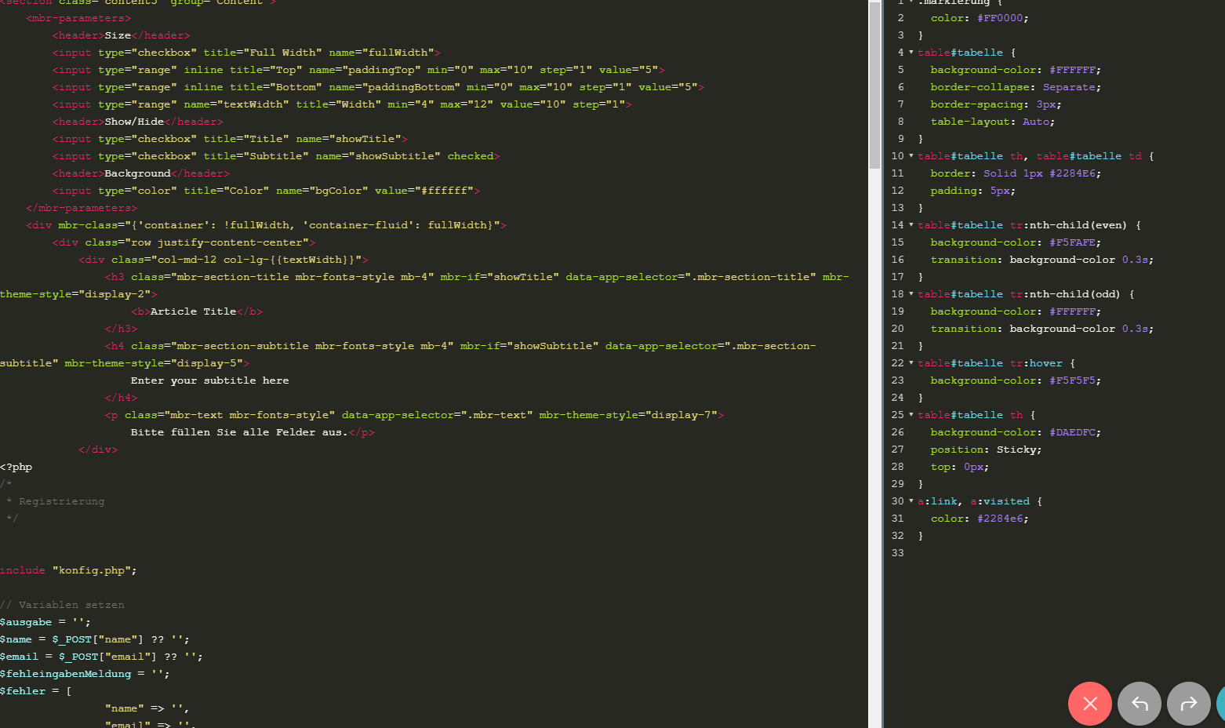Click the red cancel X button

(1089, 704)
